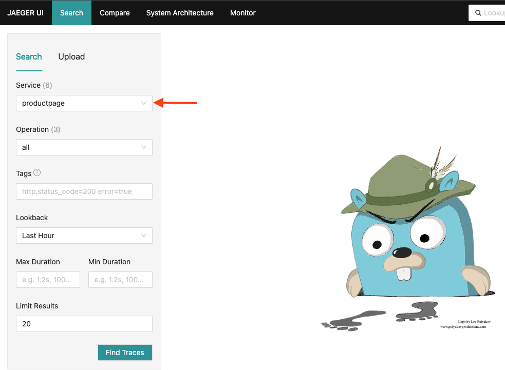Open the Monitor page
Image resolution: width=505 pixels, height=370 pixels.
point(242,12)
